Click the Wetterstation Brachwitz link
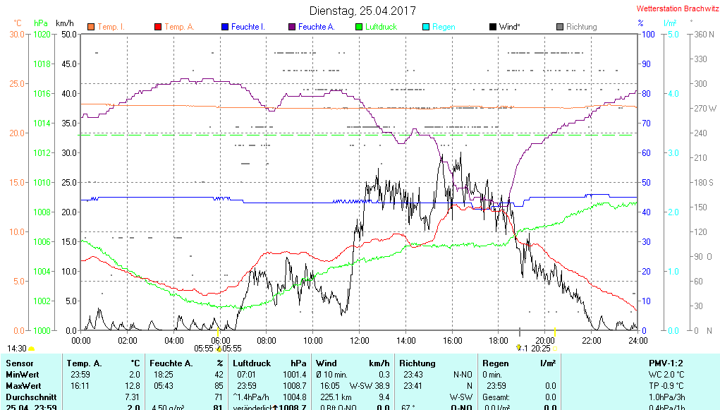720x410 pixels. point(676,8)
